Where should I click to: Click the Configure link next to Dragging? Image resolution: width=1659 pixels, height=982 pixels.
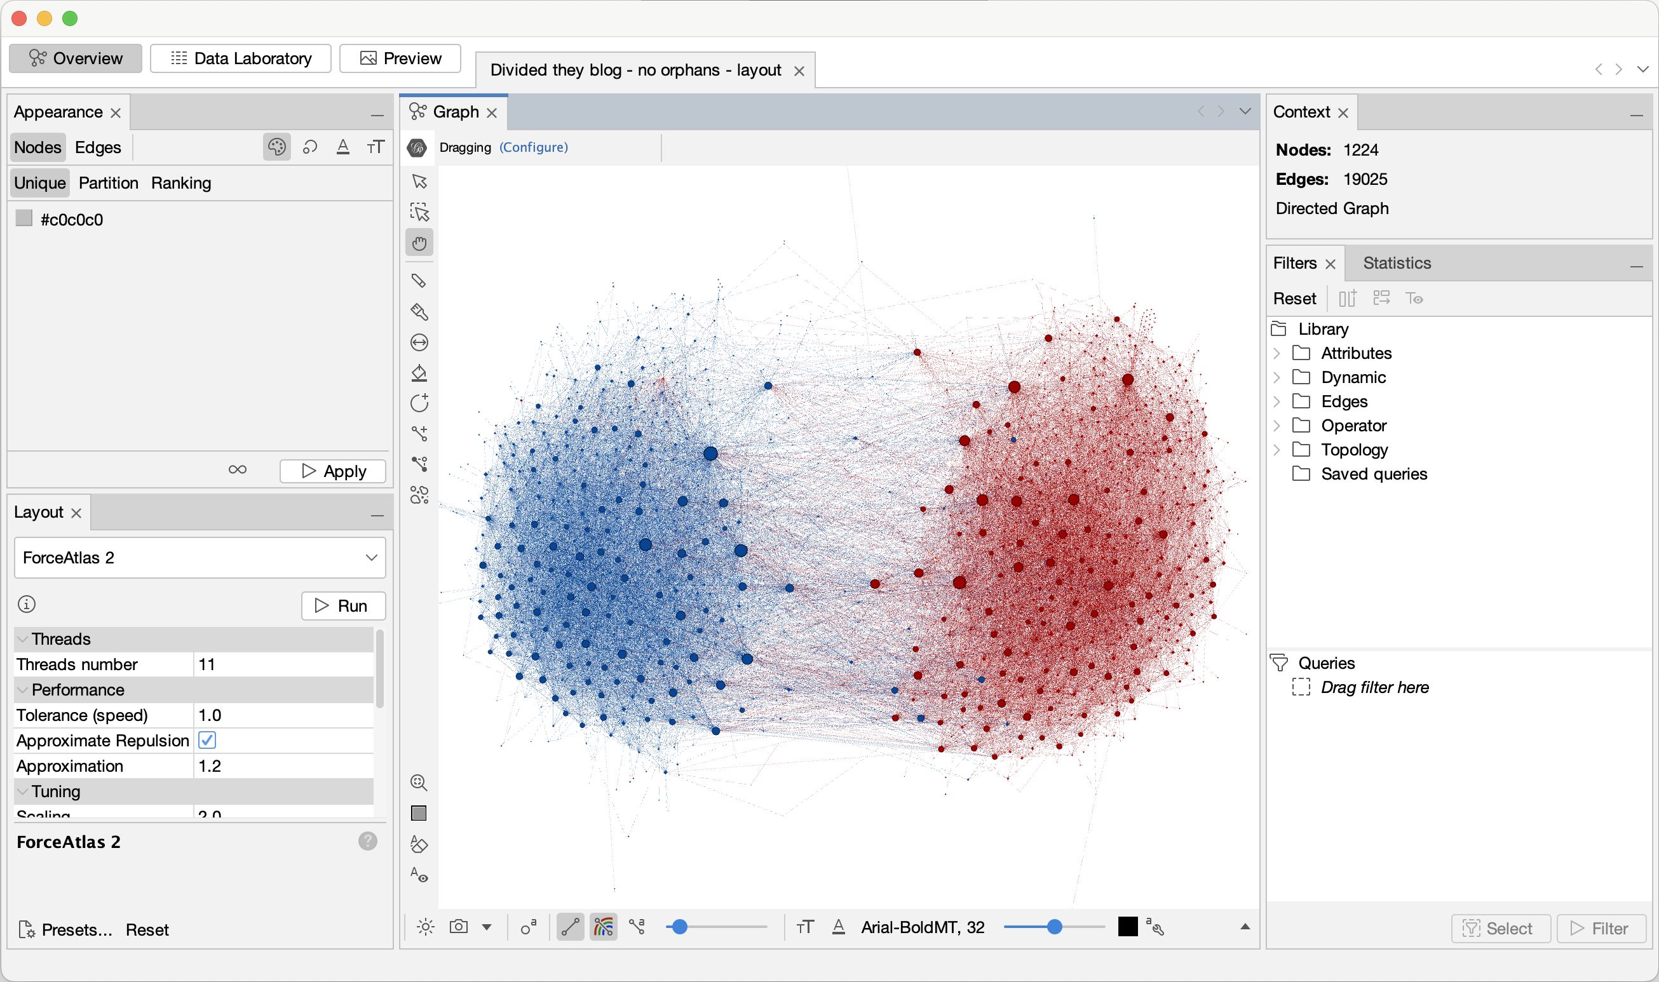(533, 147)
